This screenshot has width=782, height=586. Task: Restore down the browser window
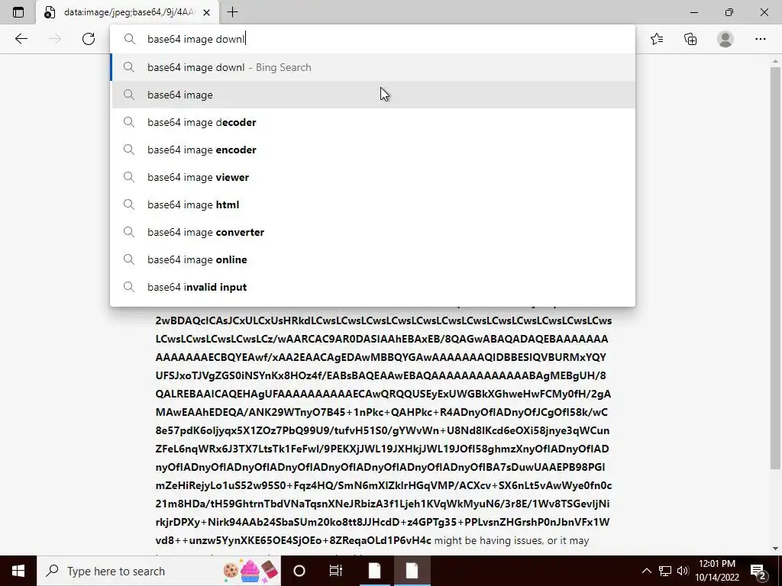[x=729, y=12]
